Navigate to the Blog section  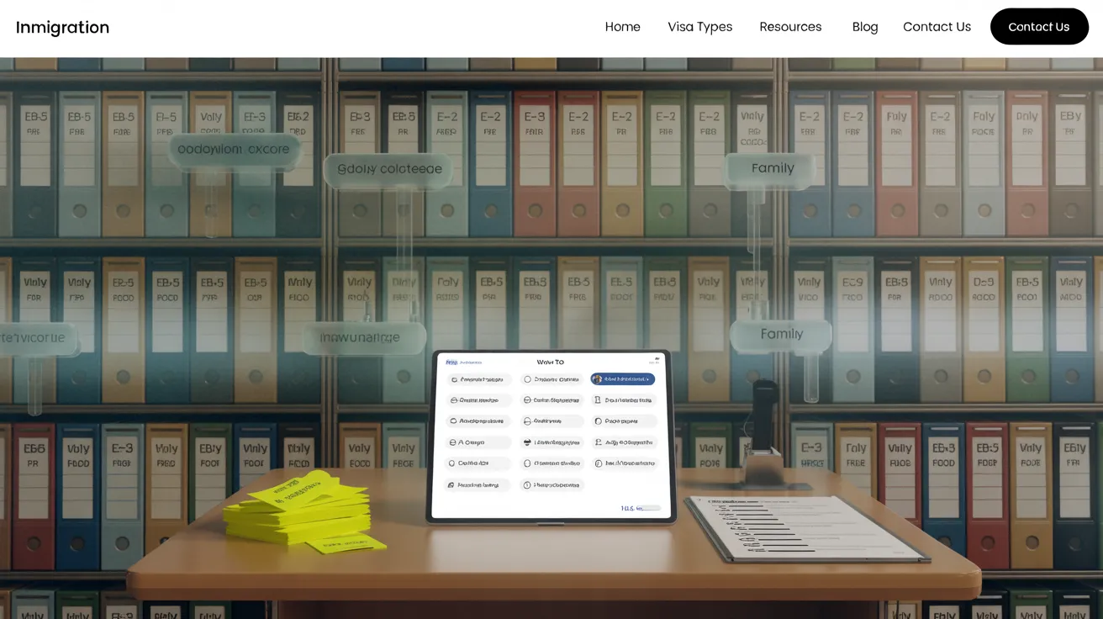pos(864,27)
